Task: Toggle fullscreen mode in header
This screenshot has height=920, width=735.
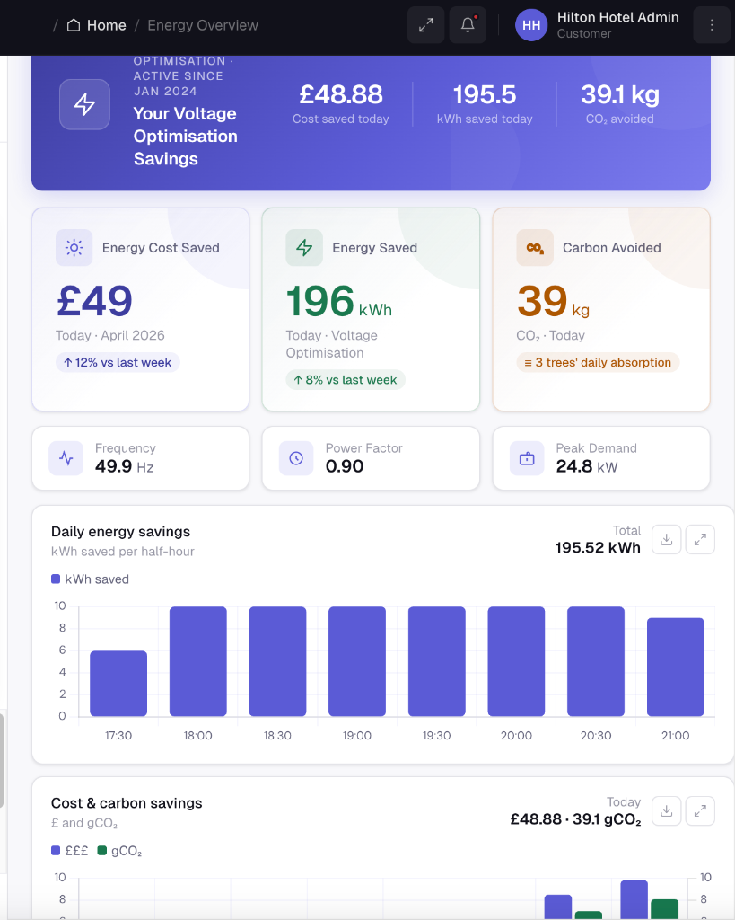Action: (x=425, y=24)
